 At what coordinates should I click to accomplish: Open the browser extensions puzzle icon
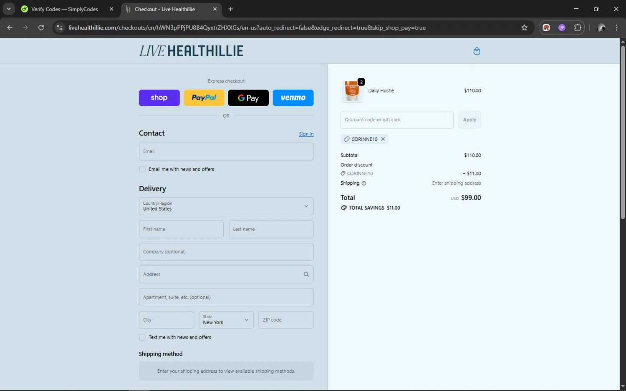pos(578,28)
